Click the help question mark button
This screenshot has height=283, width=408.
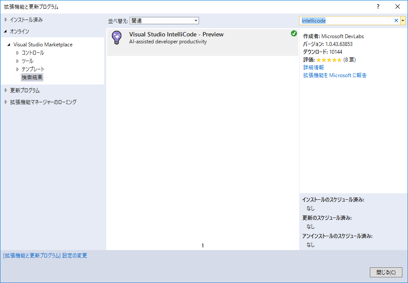click(x=378, y=7)
